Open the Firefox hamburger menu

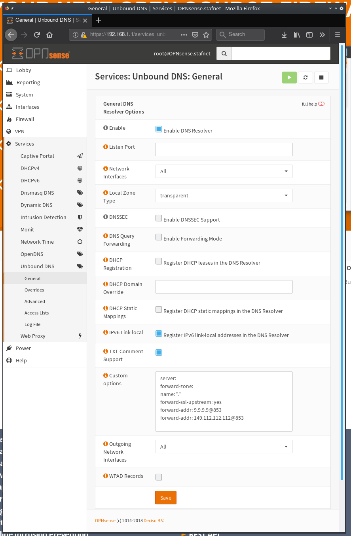pyautogui.click(x=338, y=35)
